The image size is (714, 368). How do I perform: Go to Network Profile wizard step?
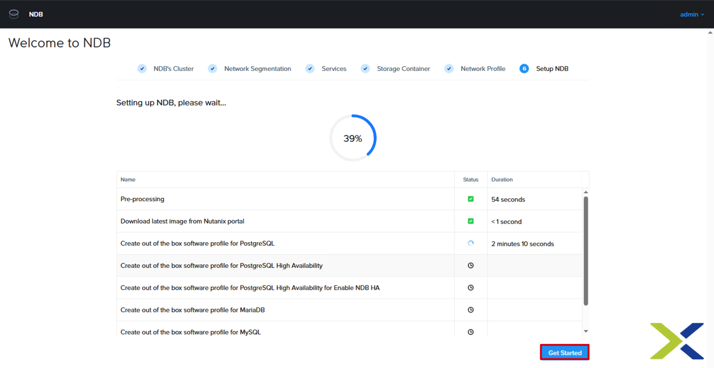(483, 69)
